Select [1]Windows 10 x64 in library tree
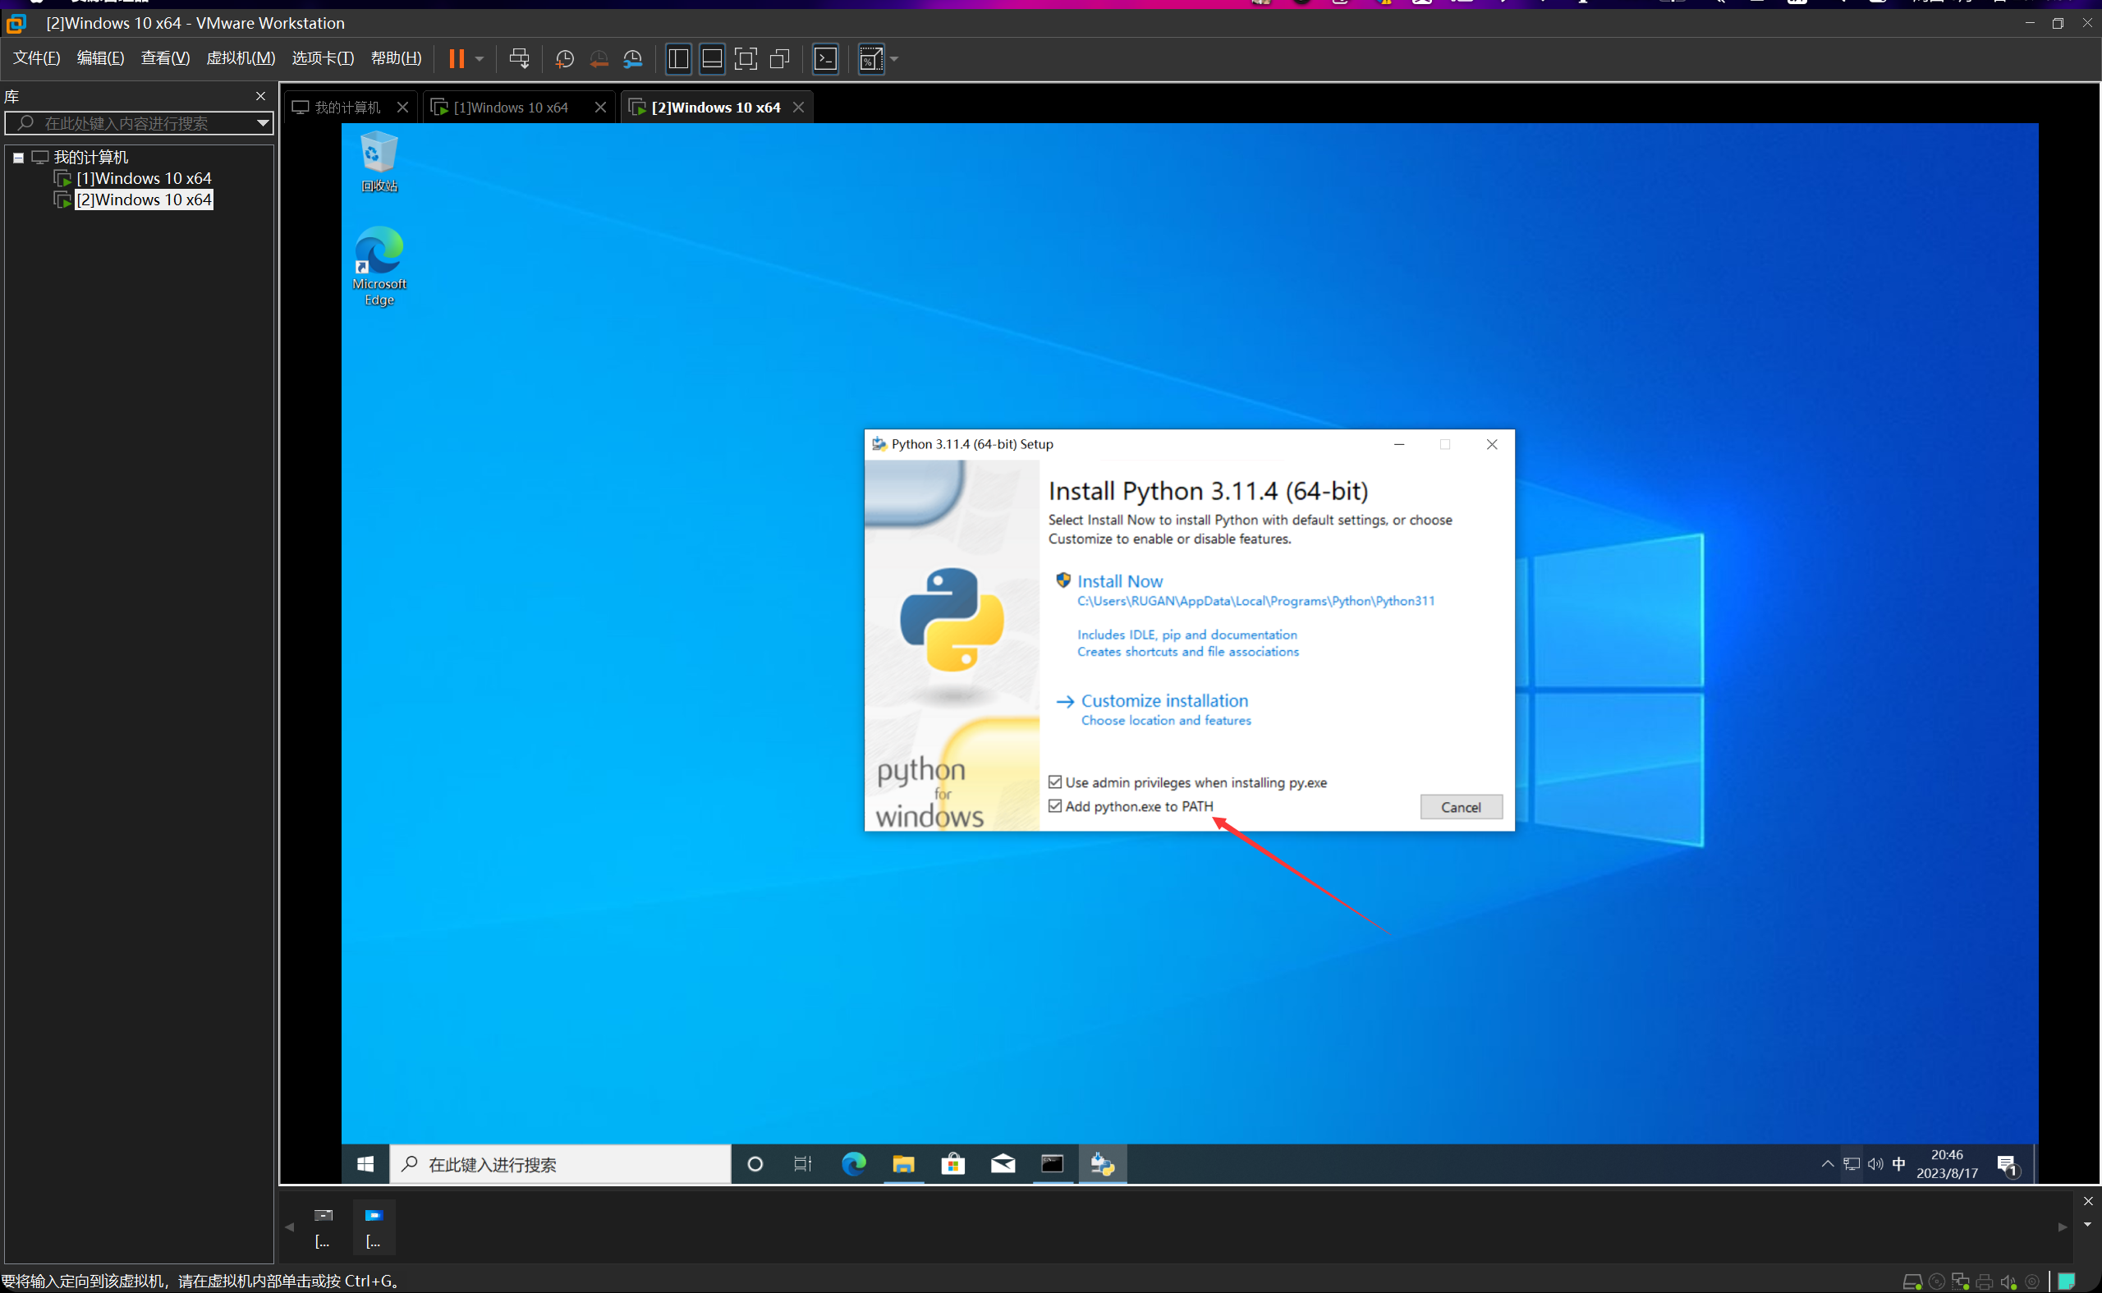Screen dimensions: 2102x1293 point(144,178)
